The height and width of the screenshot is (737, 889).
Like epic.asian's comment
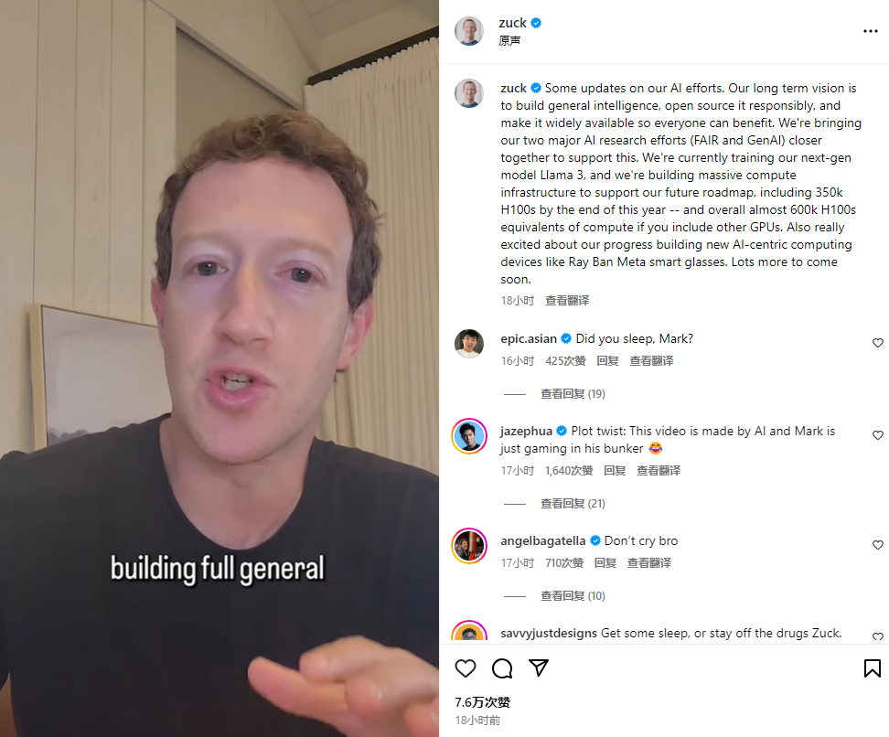pyautogui.click(x=878, y=343)
